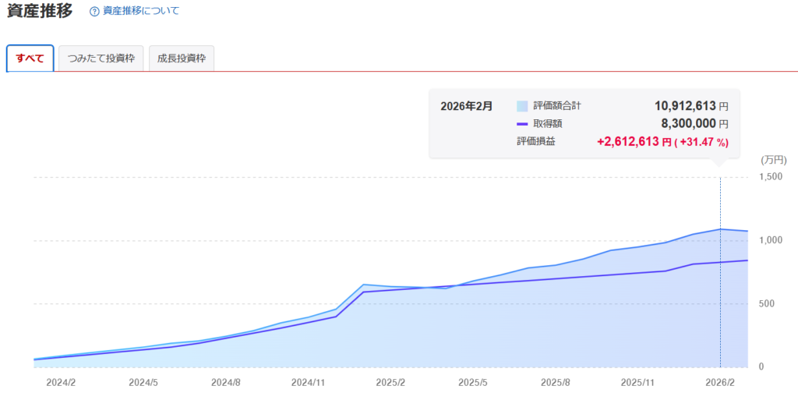The height and width of the screenshot is (400, 798).
Task: Click the 2024/5 x-axis label
Action: click(x=143, y=383)
